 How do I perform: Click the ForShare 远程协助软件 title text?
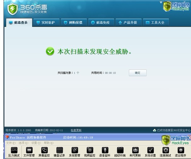28,138
